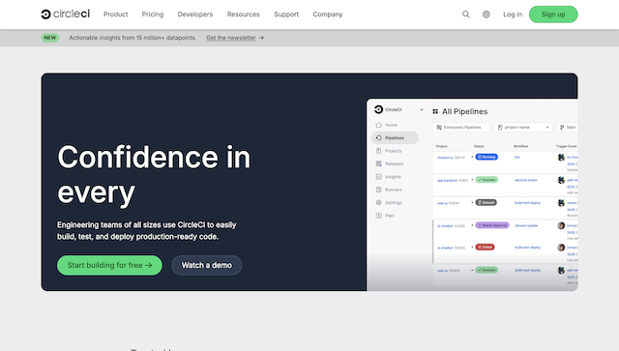The height and width of the screenshot is (351, 619).
Task: Click the NEW badge in the announcement bar
Action: tap(50, 38)
